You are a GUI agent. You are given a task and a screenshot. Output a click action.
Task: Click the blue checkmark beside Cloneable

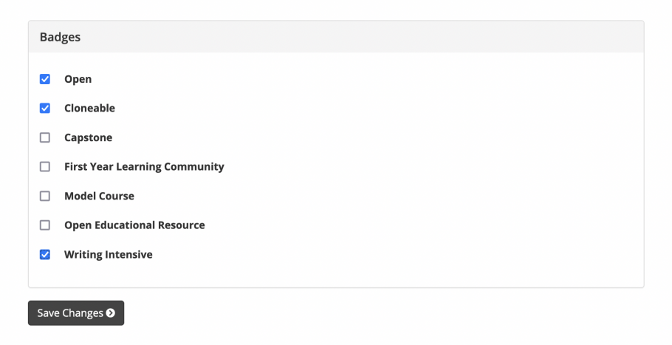(45, 108)
